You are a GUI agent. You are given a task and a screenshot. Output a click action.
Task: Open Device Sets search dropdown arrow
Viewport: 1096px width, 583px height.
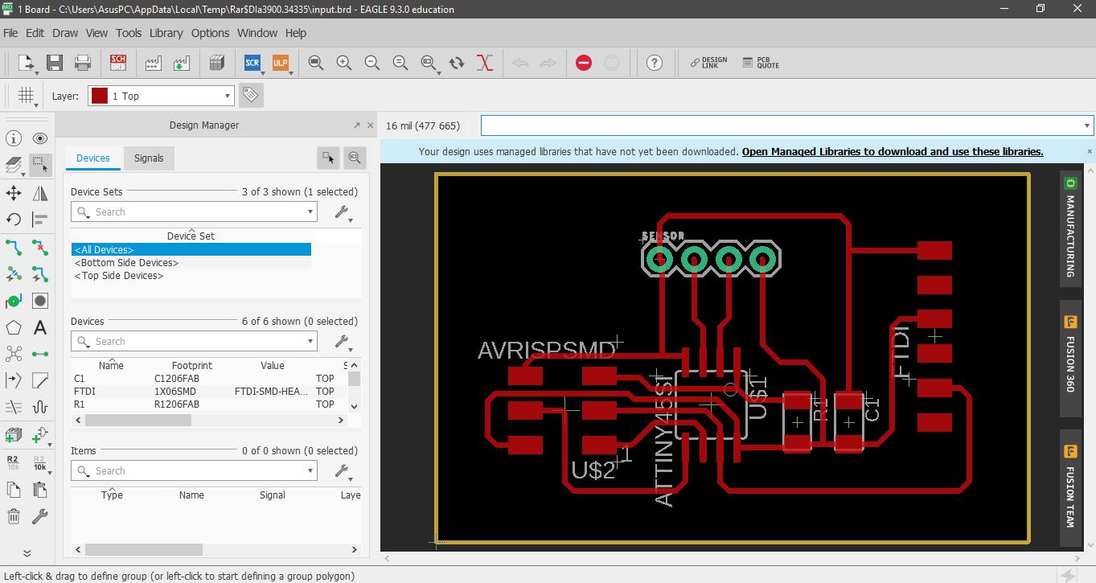click(x=310, y=212)
